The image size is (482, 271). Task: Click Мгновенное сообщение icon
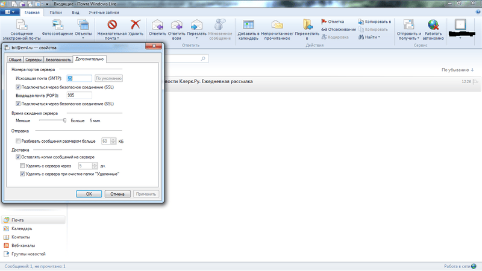(x=220, y=25)
